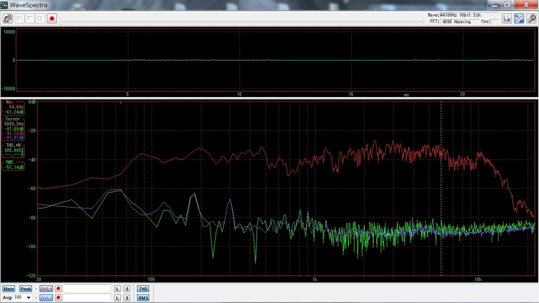Viewport: 539px width, 303px height.
Task: Click the THD button
Action: coord(143,289)
